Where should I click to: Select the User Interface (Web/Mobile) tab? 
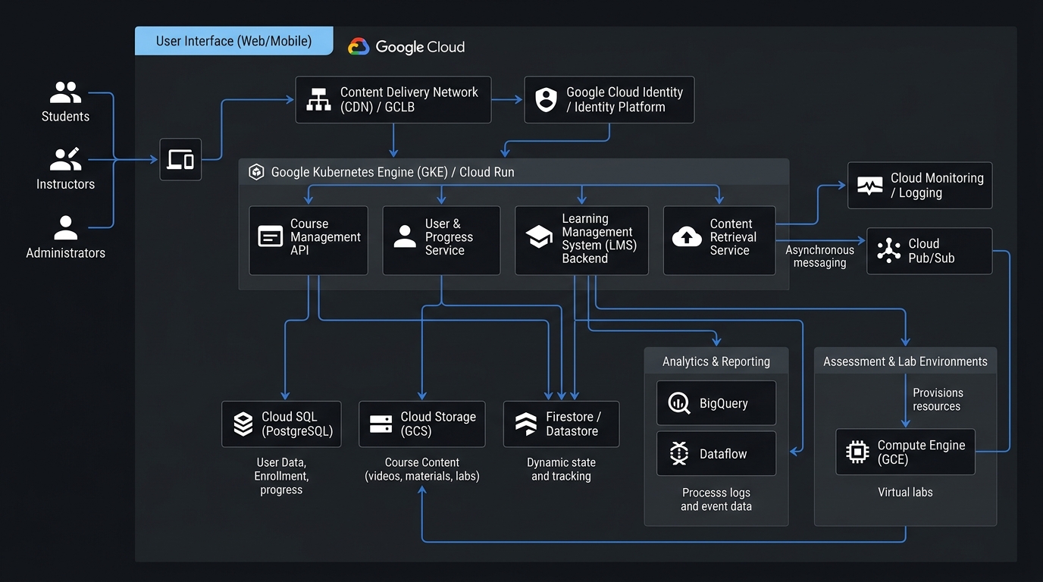[x=233, y=41]
